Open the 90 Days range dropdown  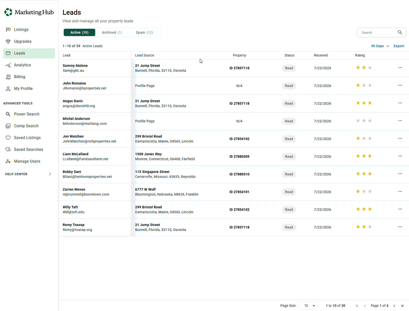click(380, 46)
